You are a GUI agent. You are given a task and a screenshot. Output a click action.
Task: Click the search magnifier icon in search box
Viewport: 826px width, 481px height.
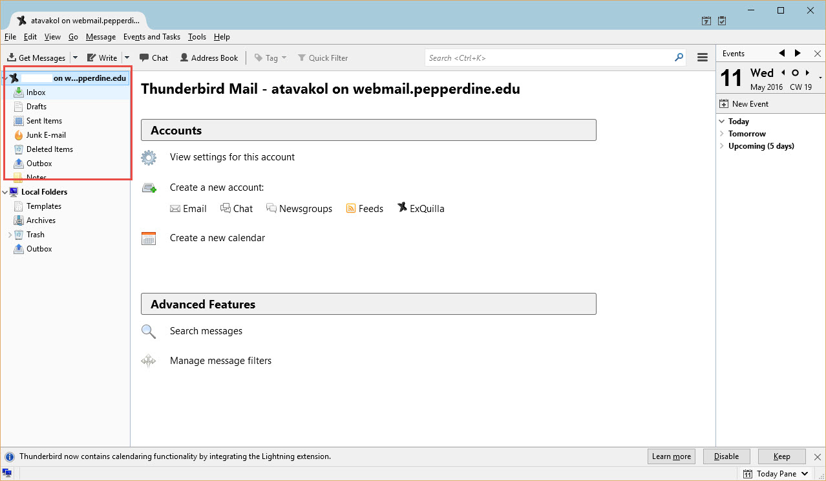point(679,58)
